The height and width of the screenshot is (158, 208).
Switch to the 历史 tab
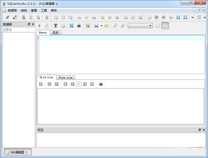(x=55, y=32)
